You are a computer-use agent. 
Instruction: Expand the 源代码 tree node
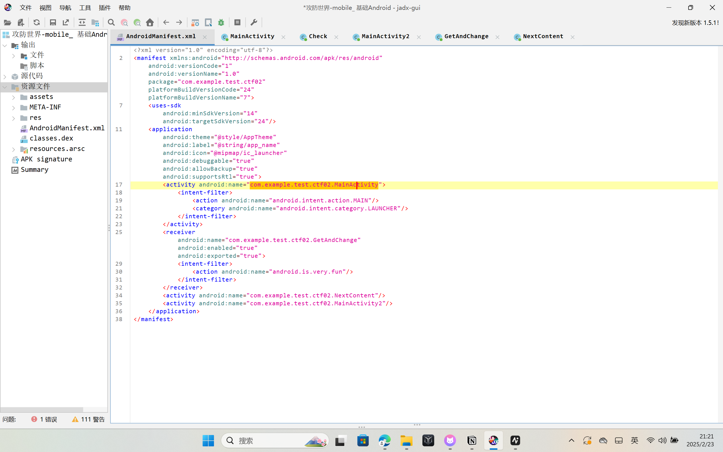tap(5, 77)
